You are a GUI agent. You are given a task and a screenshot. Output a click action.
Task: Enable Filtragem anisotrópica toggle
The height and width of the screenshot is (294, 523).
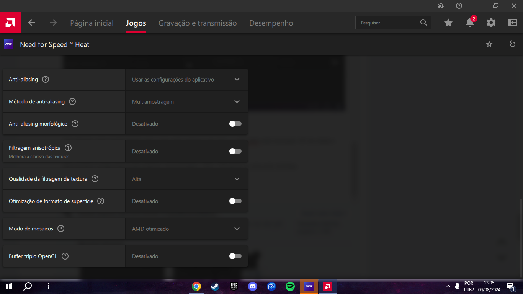235,151
